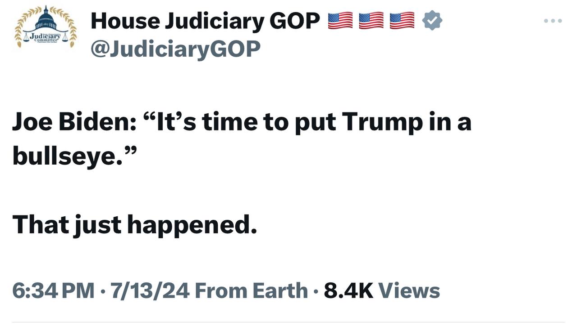Viewport: 577px width, 326px height.
Task: Click the From Earth location label
Action: click(252, 290)
